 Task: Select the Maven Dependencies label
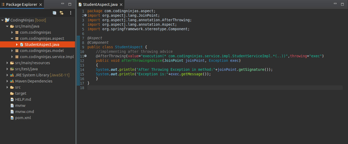click(34, 81)
